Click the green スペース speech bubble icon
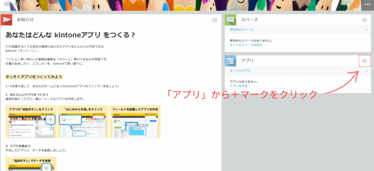This screenshot has width=374, height=171. click(x=230, y=20)
